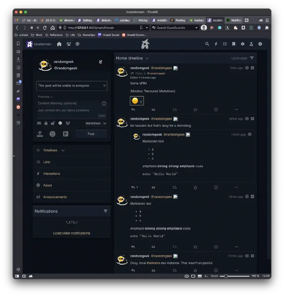Collapse the 7min ago post thread
This screenshot has width=284, height=296.
tap(252, 68)
